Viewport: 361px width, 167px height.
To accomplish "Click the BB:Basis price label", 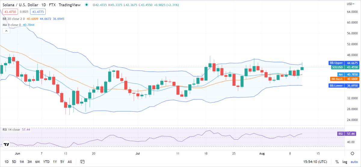I will [344, 79].
